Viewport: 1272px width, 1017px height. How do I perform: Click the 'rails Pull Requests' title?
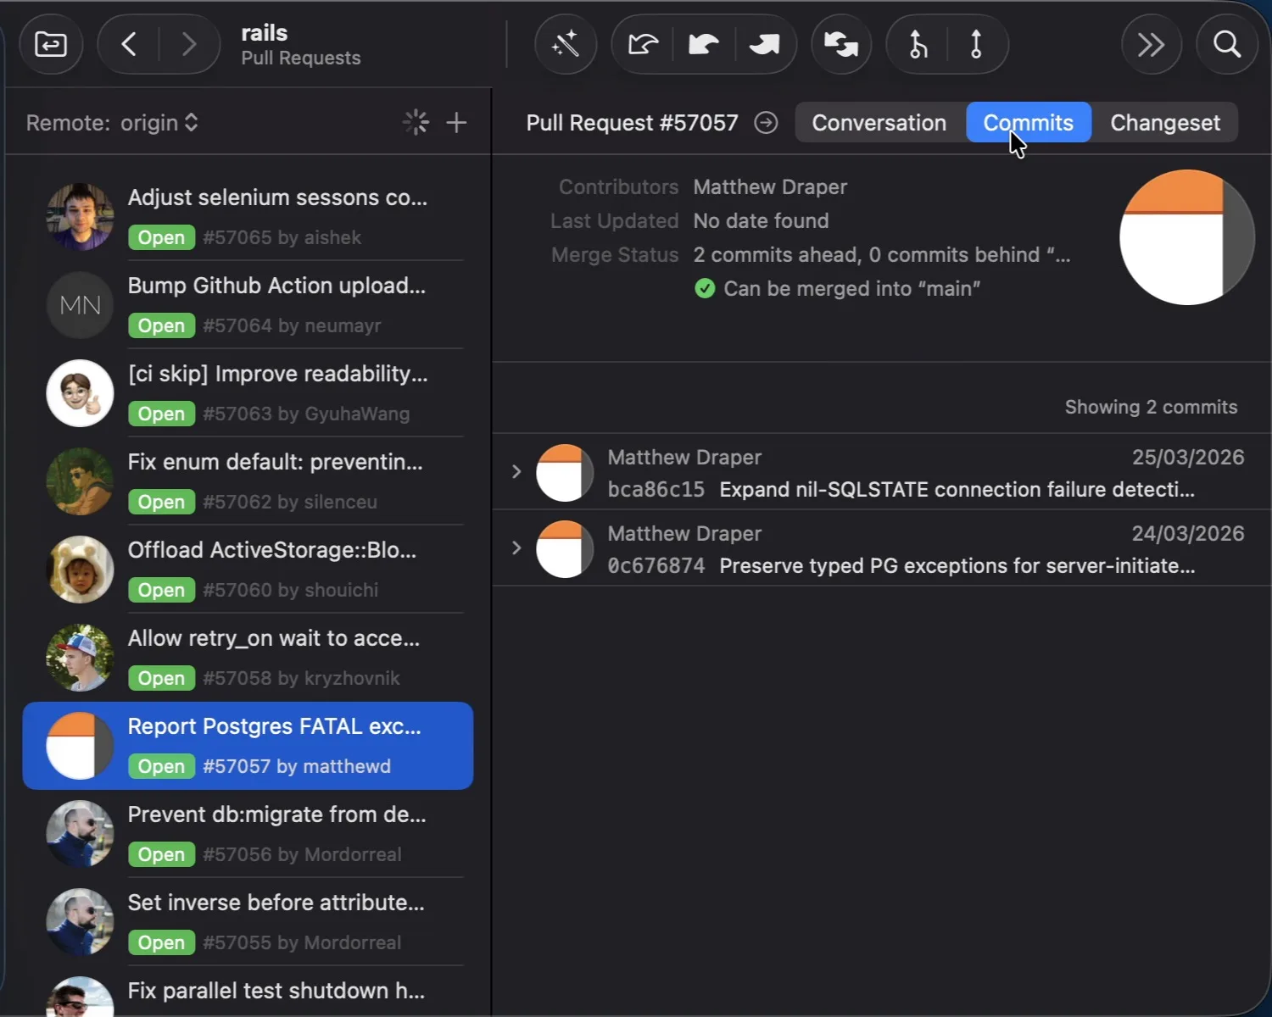300,45
